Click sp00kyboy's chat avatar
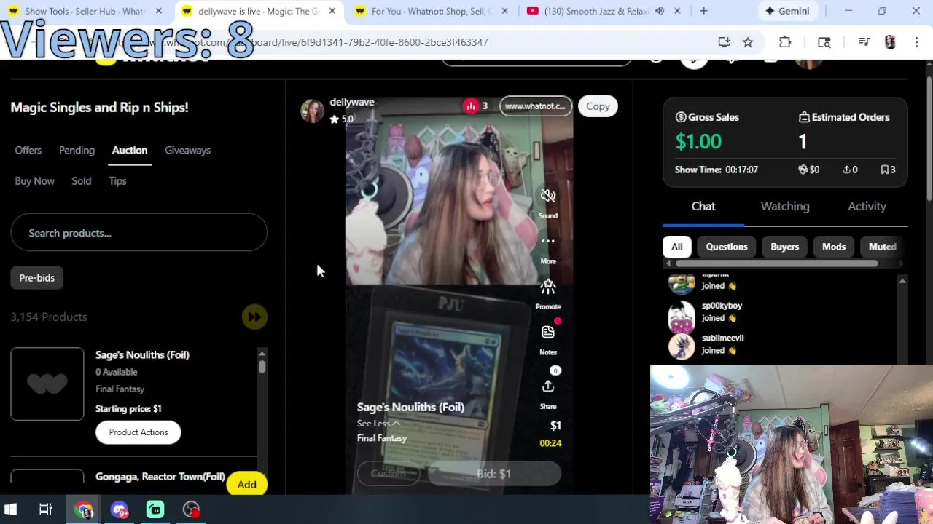The image size is (933, 524). click(x=682, y=316)
